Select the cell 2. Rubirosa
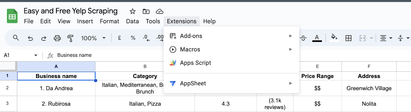This screenshot has height=112, width=411. pos(56,104)
